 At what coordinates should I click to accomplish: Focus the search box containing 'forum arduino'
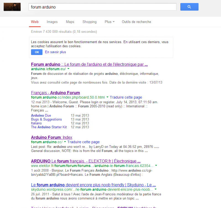(x=102, y=7)
